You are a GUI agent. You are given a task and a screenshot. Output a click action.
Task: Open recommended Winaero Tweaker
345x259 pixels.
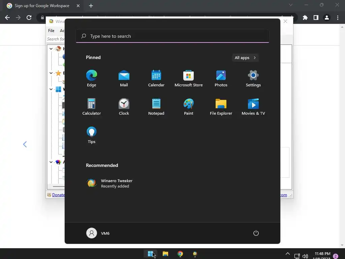(x=109, y=183)
